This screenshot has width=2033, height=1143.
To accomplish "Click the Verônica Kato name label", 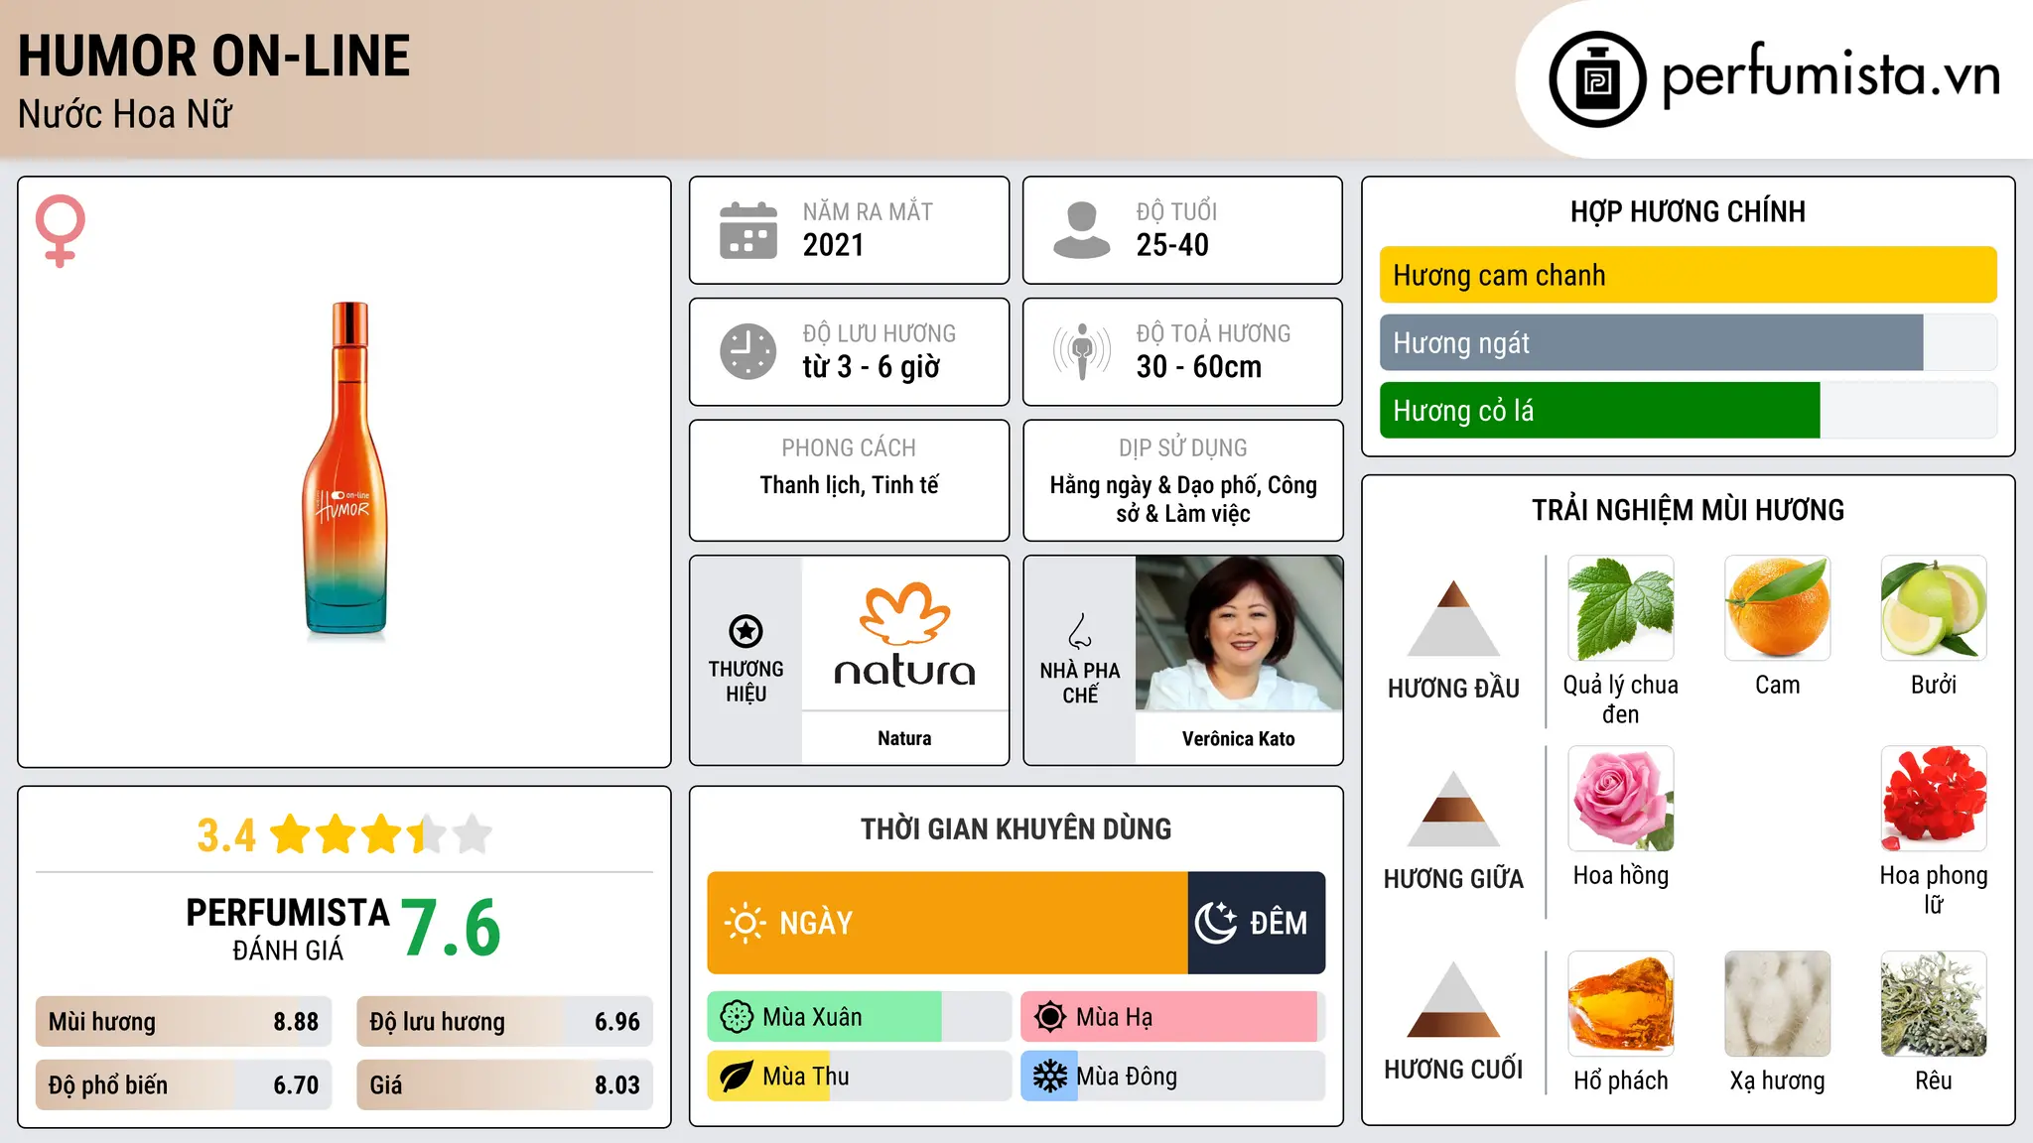I will (1239, 738).
